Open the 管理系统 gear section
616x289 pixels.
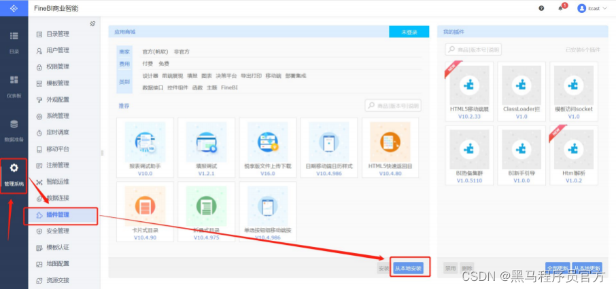14,175
